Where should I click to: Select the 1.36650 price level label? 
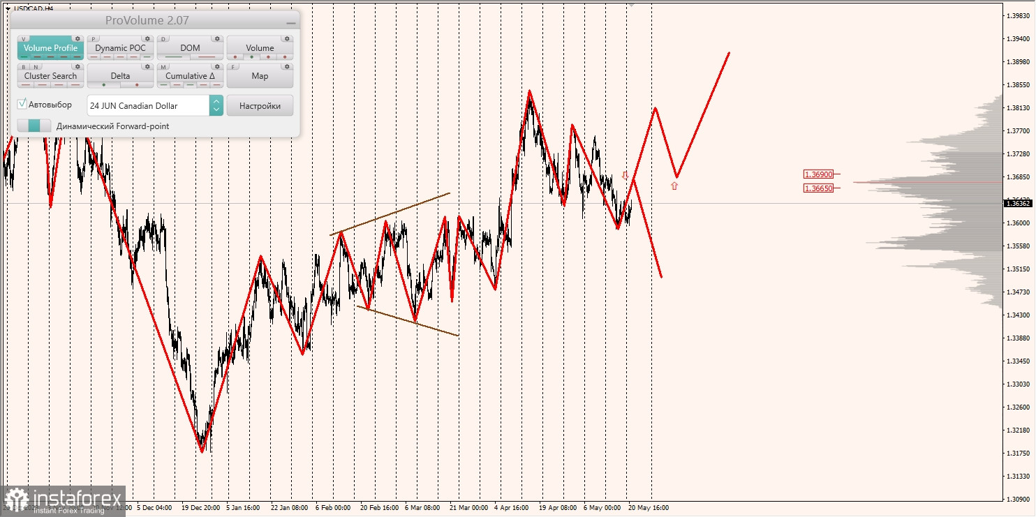(818, 188)
